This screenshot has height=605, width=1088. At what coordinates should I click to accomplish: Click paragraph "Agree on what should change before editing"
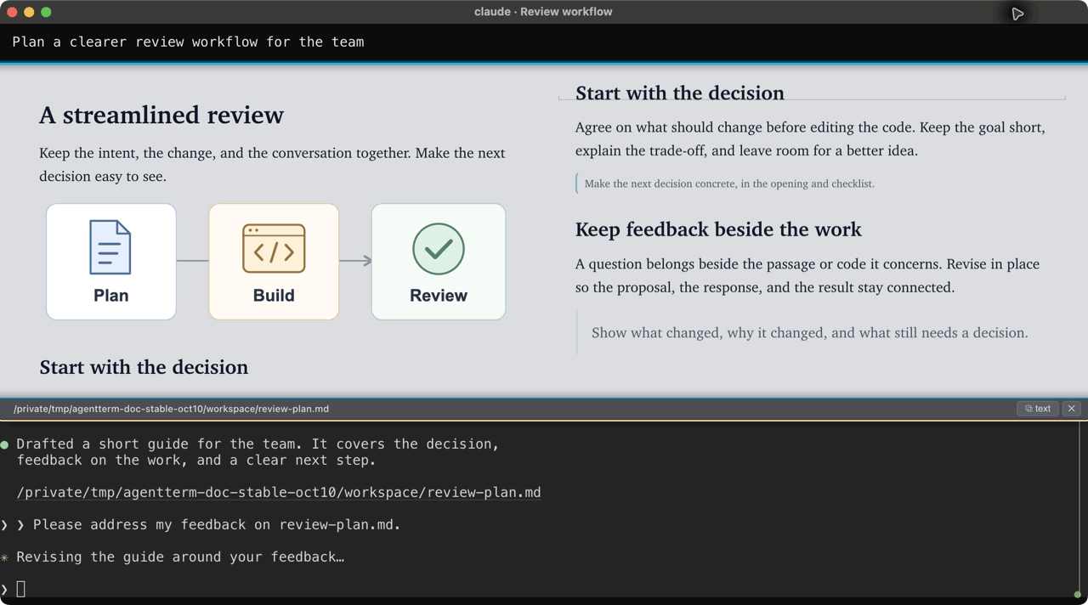810,139
